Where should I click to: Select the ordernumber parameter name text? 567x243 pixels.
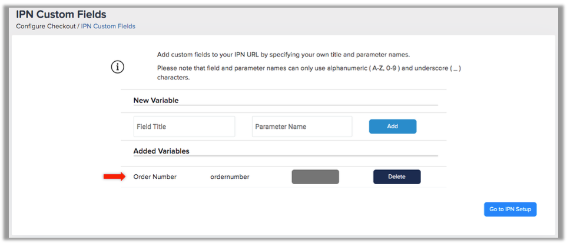point(230,177)
